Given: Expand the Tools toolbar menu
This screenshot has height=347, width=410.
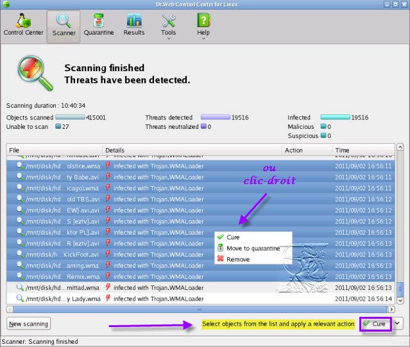Looking at the screenshot, I should click(168, 27).
